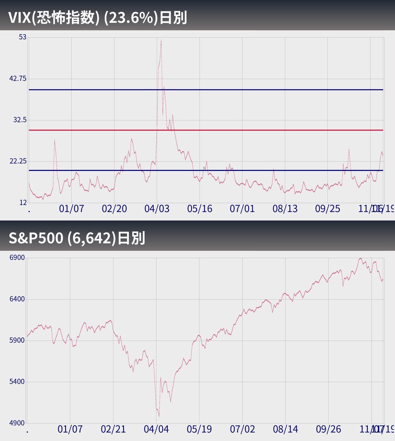Click S&P500 date label 05/19
Image resolution: width=395 pixels, height=441 pixels.
(x=199, y=429)
